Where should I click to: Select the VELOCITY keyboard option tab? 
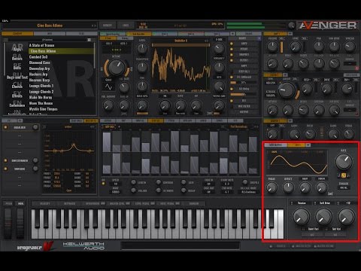click(44, 203)
